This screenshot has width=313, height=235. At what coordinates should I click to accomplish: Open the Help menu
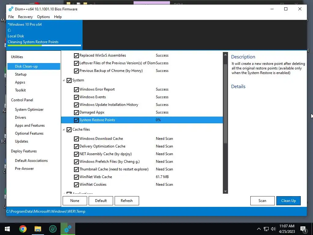pos(58,17)
